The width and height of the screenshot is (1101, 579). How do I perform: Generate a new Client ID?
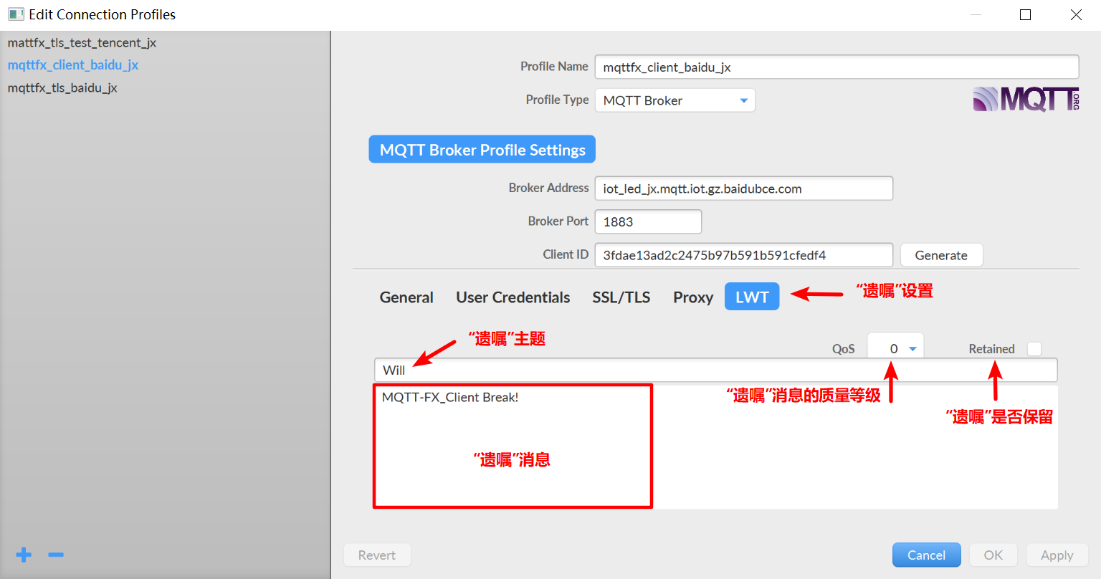pos(941,255)
